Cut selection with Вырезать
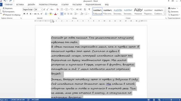 coord(8,8)
